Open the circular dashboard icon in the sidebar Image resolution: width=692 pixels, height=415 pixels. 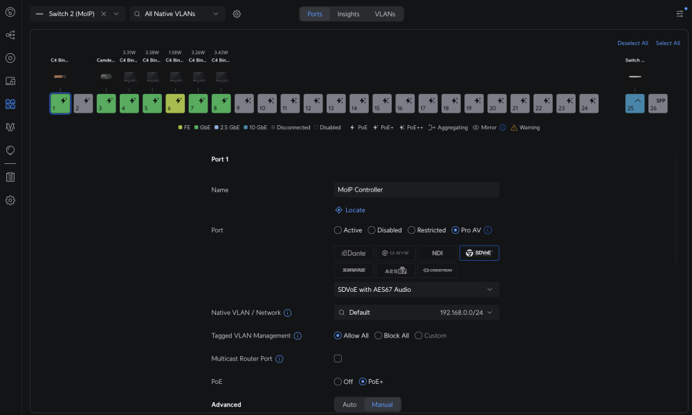coord(10,58)
